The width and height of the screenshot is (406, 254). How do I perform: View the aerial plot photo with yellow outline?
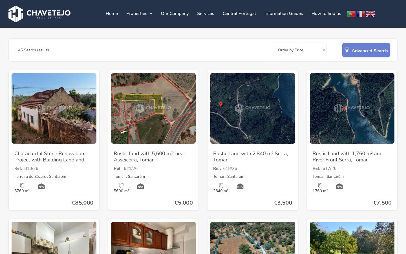(x=153, y=108)
